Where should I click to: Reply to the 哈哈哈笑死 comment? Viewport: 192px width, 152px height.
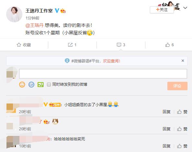pyautogui.click(x=166, y=146)
